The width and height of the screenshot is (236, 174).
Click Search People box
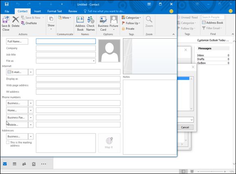(213, 17)
